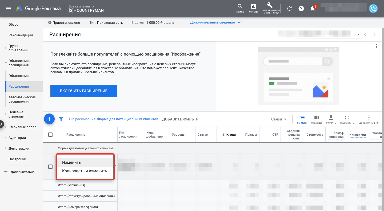Tick the select-all checkbox in table header
Screen dimensions: 384x211
(x=50, y=135)
